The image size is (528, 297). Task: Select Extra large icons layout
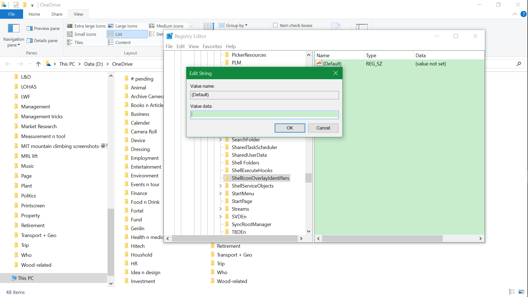click(86, 26)
